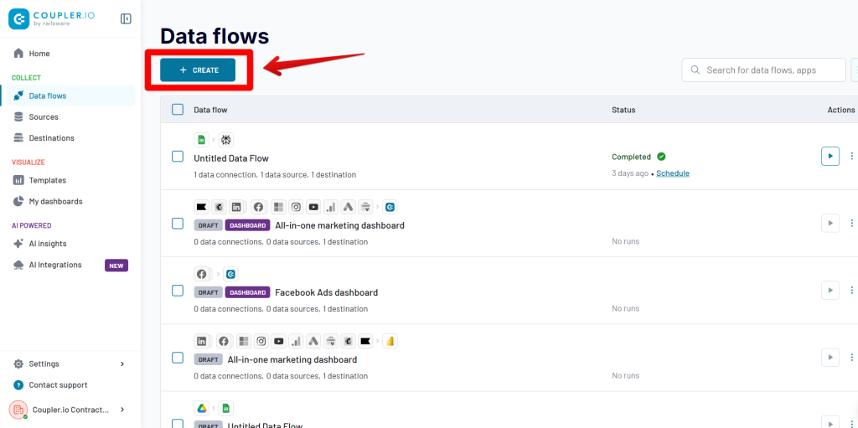Check the Facebook Ads dashboard row

click(178, 291)
